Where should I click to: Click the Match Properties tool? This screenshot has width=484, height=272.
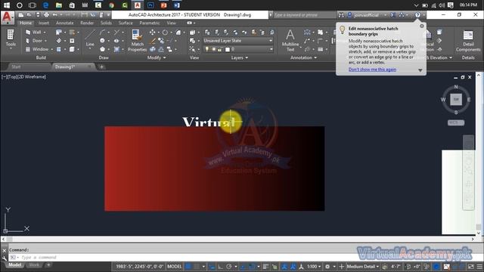pos(137,40)
